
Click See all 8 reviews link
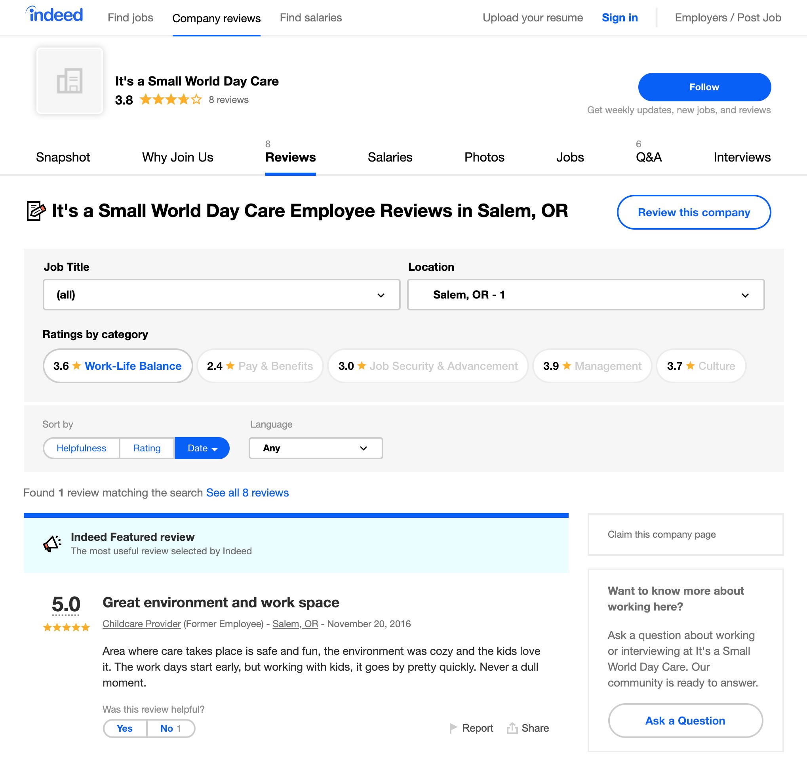coord(247,493)
